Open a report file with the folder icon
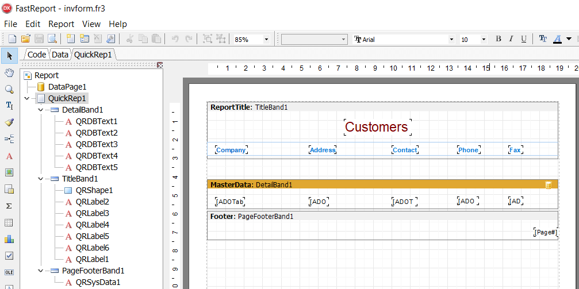This screenshot has height=289, width=579. click(25, 39)
